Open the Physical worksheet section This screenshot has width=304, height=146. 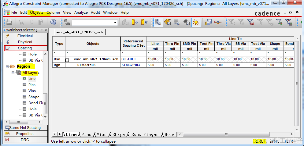click(x=26, y=42)
